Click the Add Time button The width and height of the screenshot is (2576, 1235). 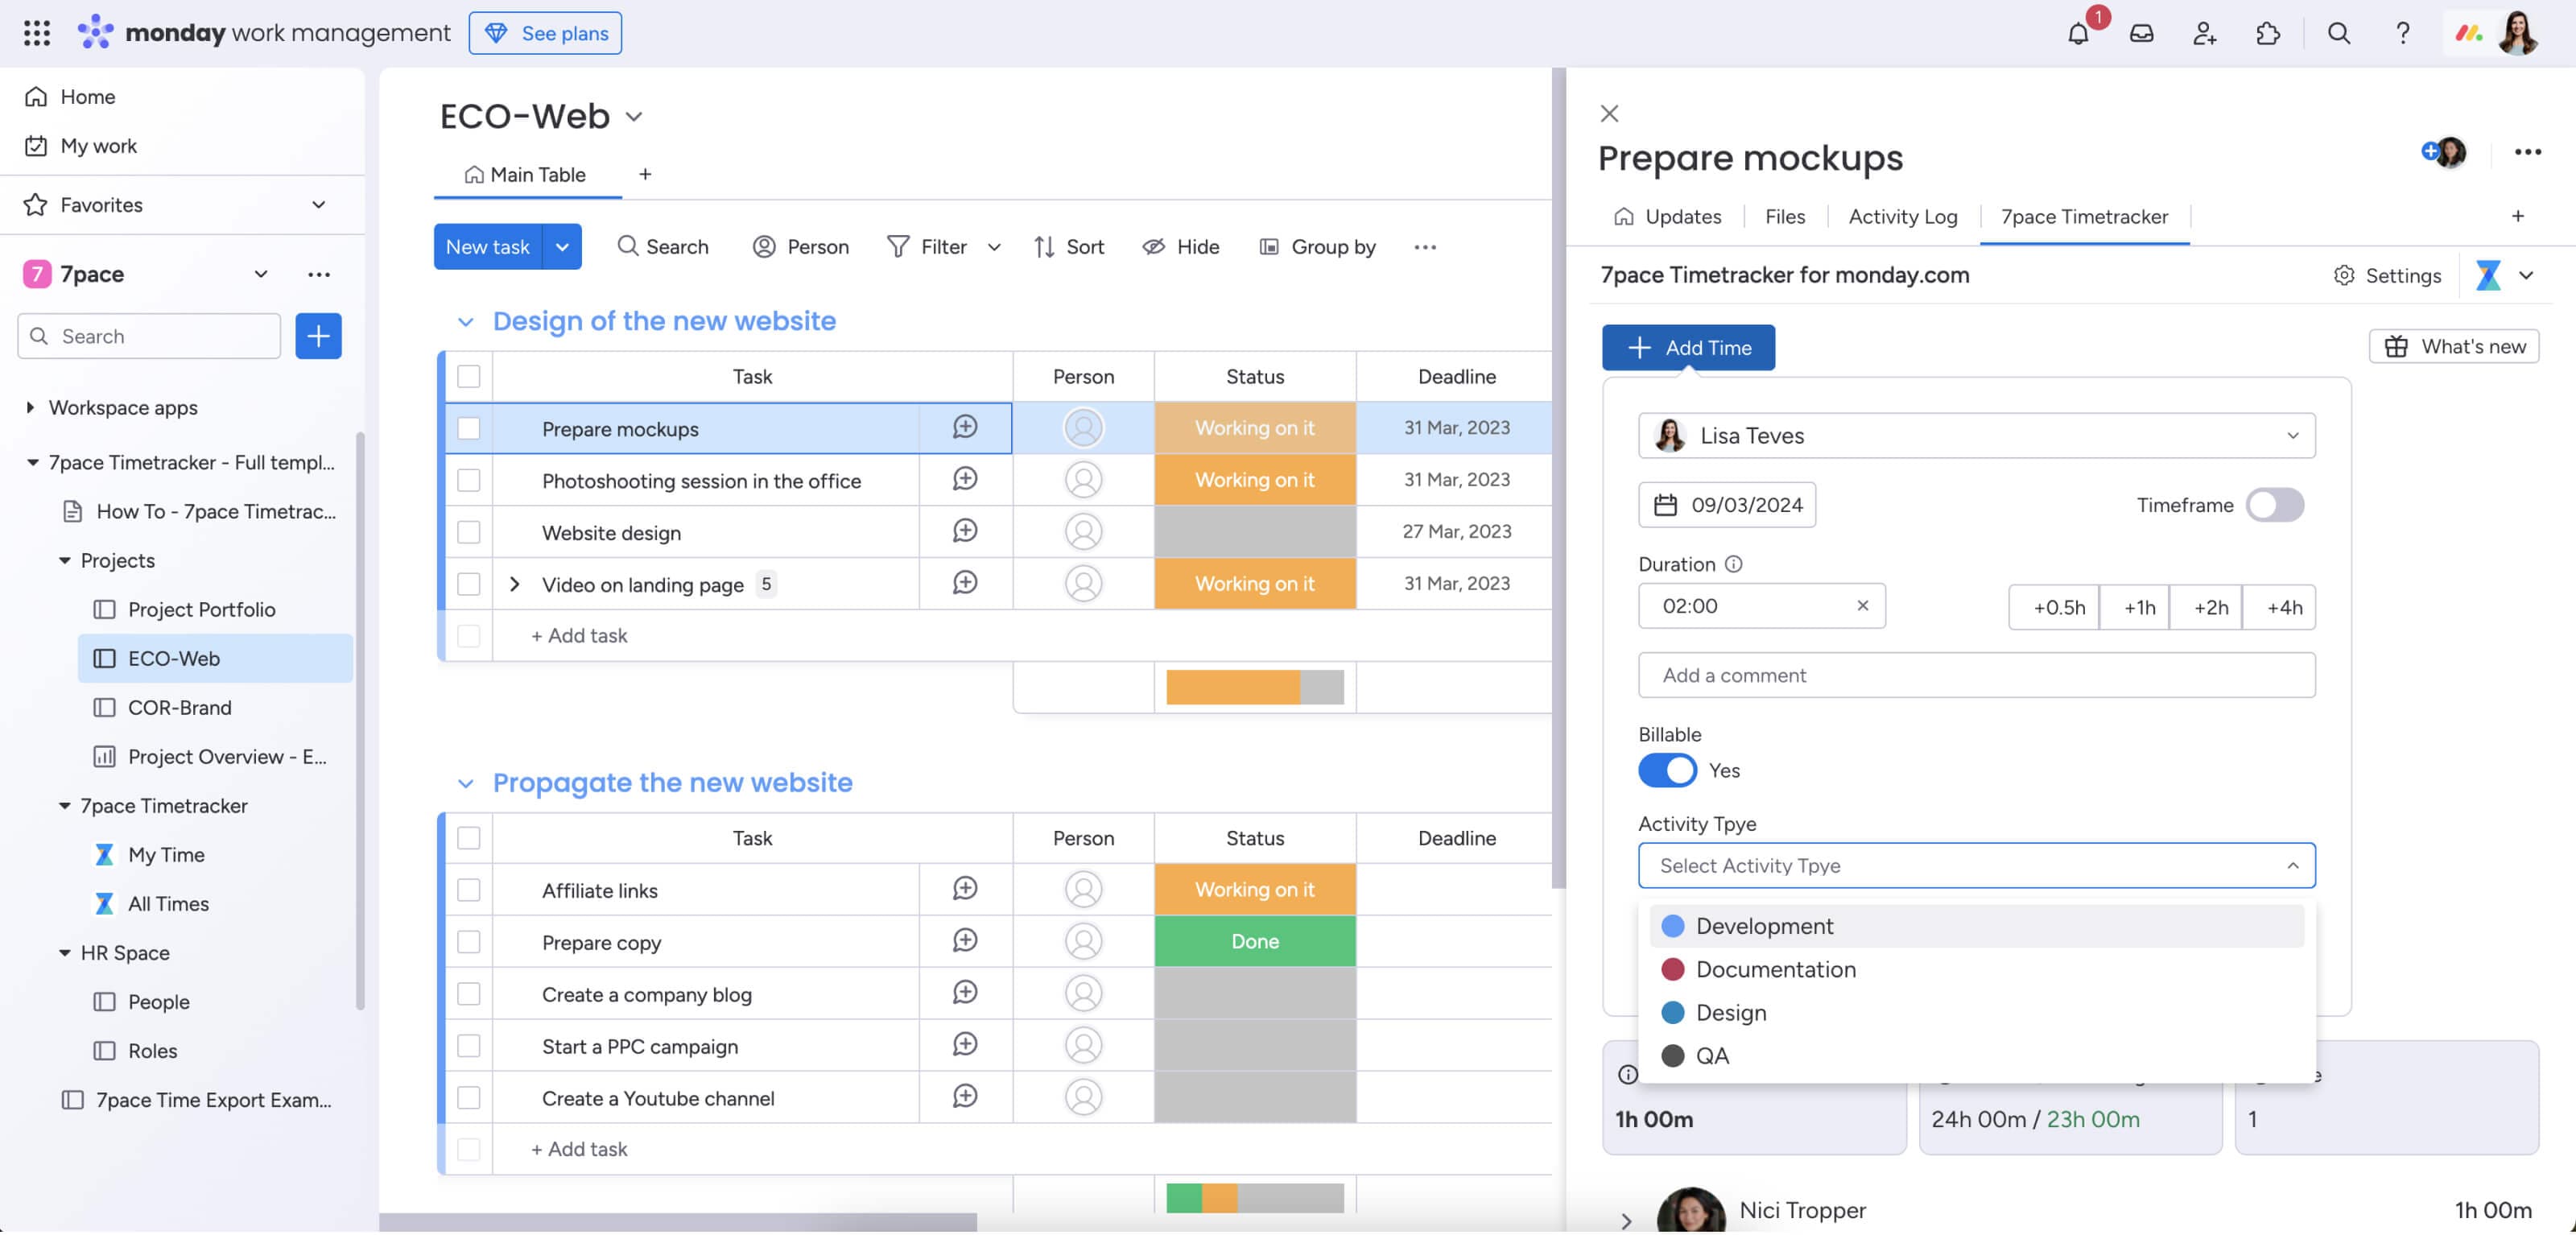tap(1688, 348)
